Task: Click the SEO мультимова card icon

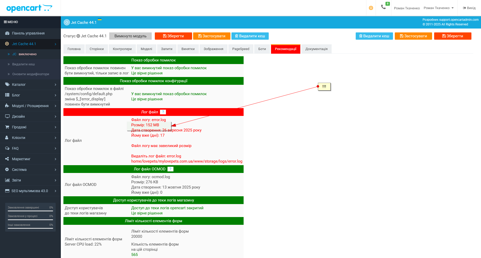Action: pos(7,191)
